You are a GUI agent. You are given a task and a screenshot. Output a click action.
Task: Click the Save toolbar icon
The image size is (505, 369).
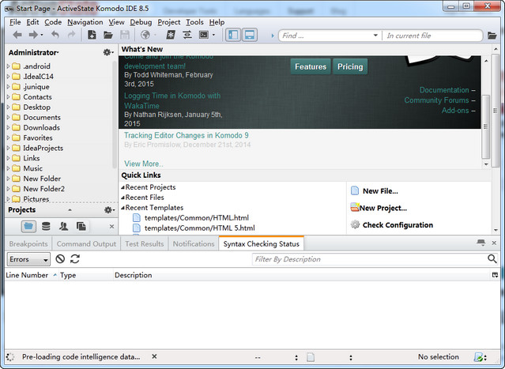point(125,35)
